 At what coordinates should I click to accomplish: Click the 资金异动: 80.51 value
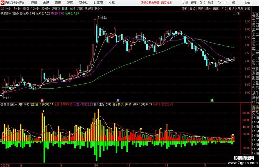(x=122, y=104)
